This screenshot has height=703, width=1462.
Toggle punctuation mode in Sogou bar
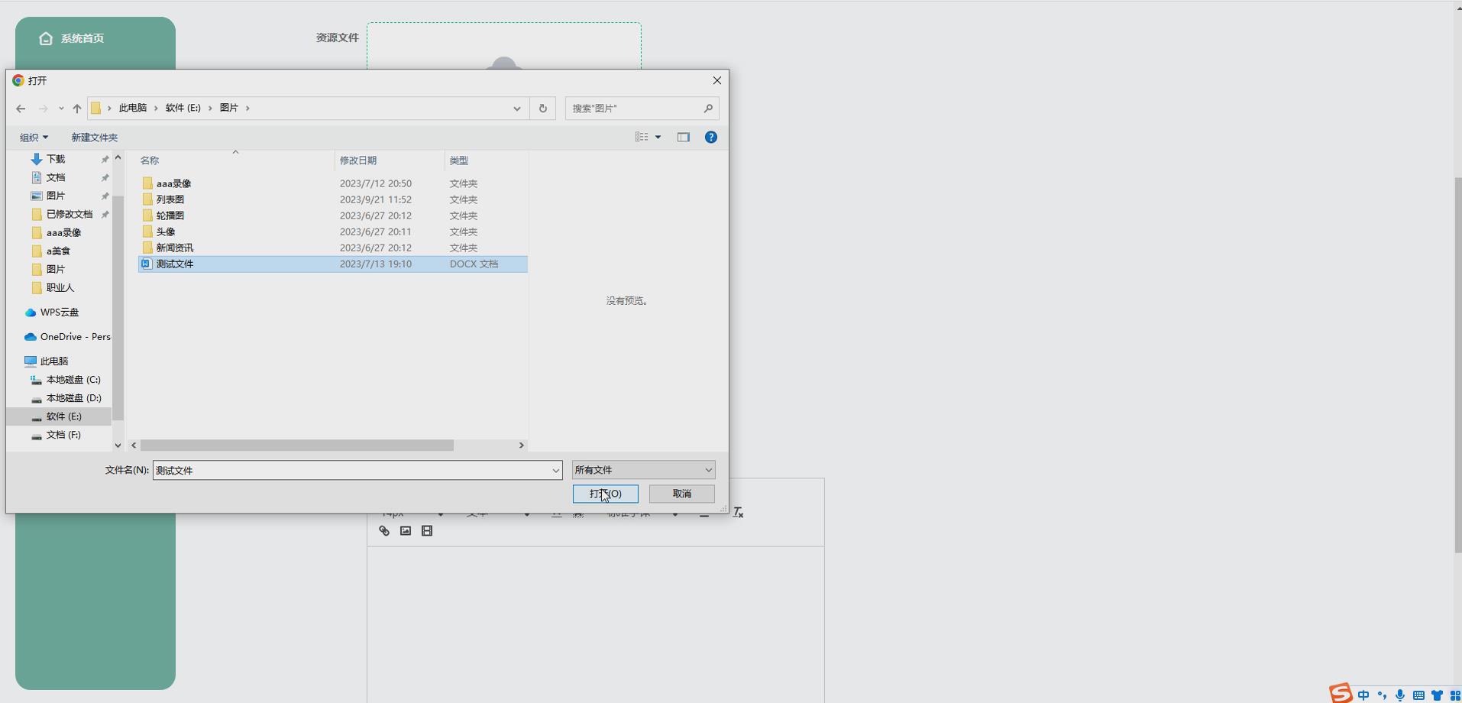coord(1382,695)
